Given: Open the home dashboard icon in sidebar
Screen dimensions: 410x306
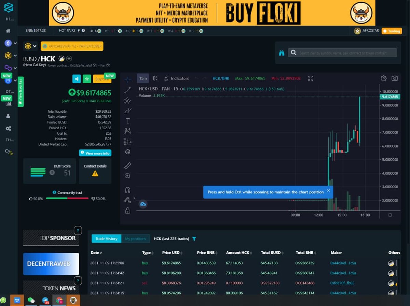Looking at the screenshot, I should click(8, 31).
